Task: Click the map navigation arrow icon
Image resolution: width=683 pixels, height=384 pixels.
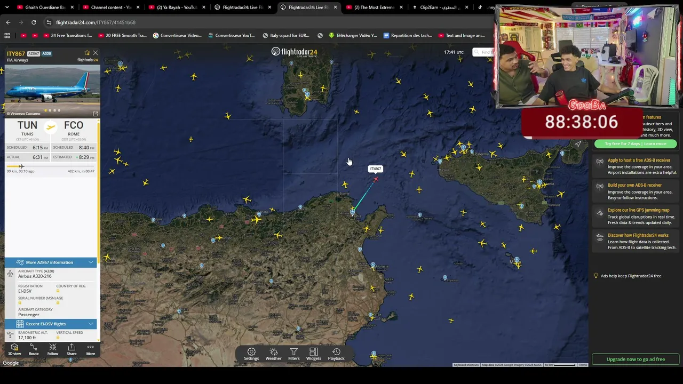Action: tap(578, 144)
